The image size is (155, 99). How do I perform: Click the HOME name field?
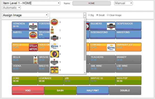click(x=92, y=3)
